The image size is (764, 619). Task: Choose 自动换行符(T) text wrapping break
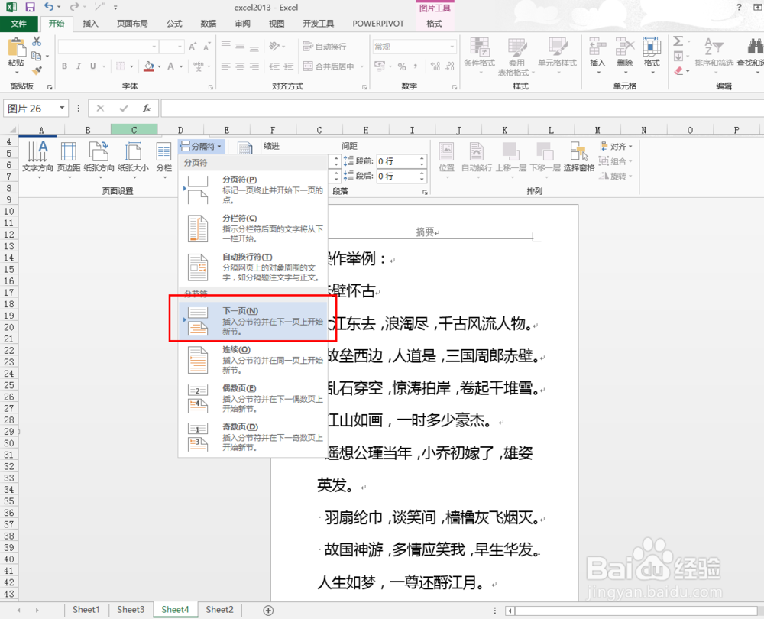coord(253,267)
